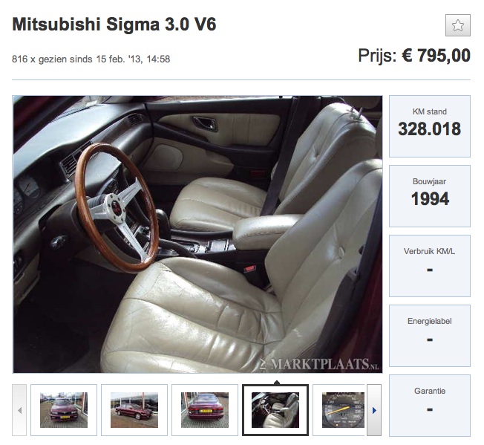Click the selected thumbnail indicator arrow
Screen dimensions: 484x445
(277, 383)
